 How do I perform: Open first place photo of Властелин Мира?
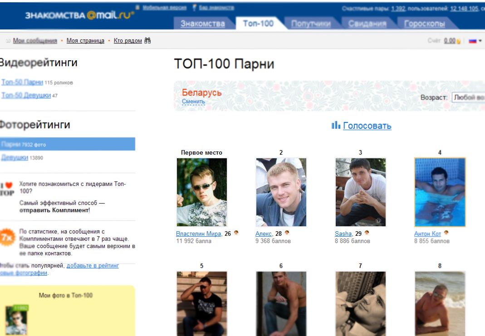(202, 192)
